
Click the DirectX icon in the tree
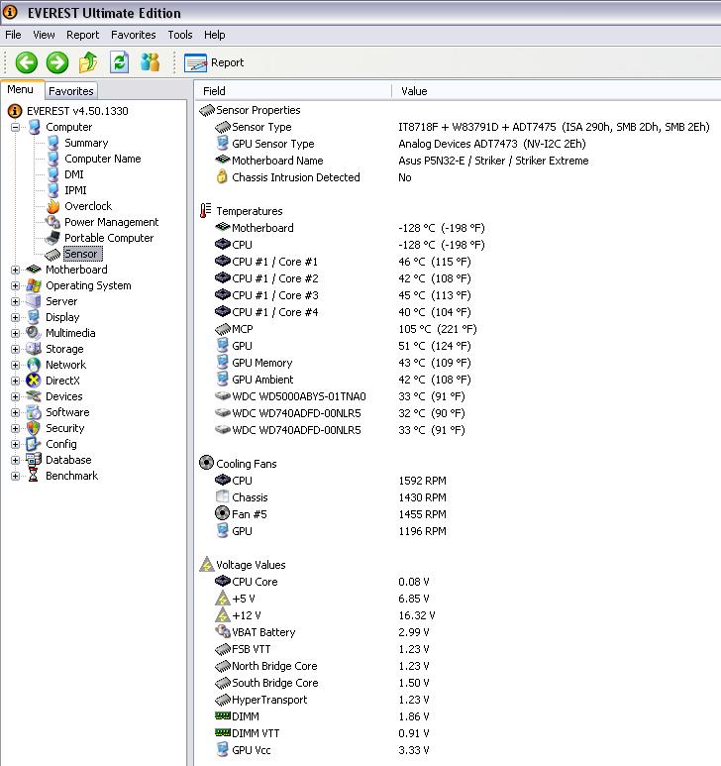[34, 381]
